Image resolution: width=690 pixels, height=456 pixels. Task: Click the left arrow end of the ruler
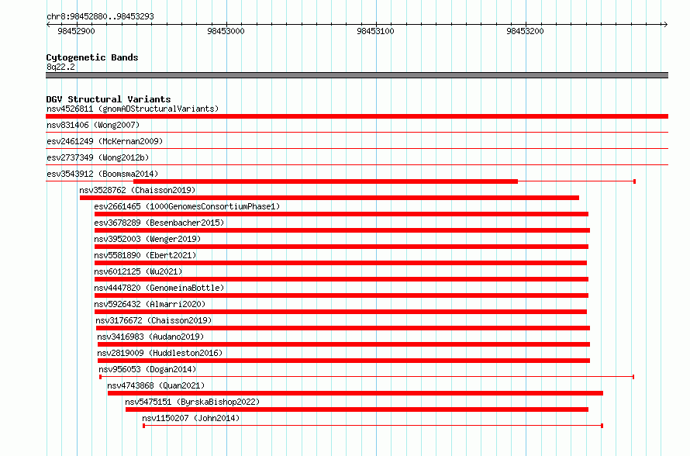click(48, 25)
